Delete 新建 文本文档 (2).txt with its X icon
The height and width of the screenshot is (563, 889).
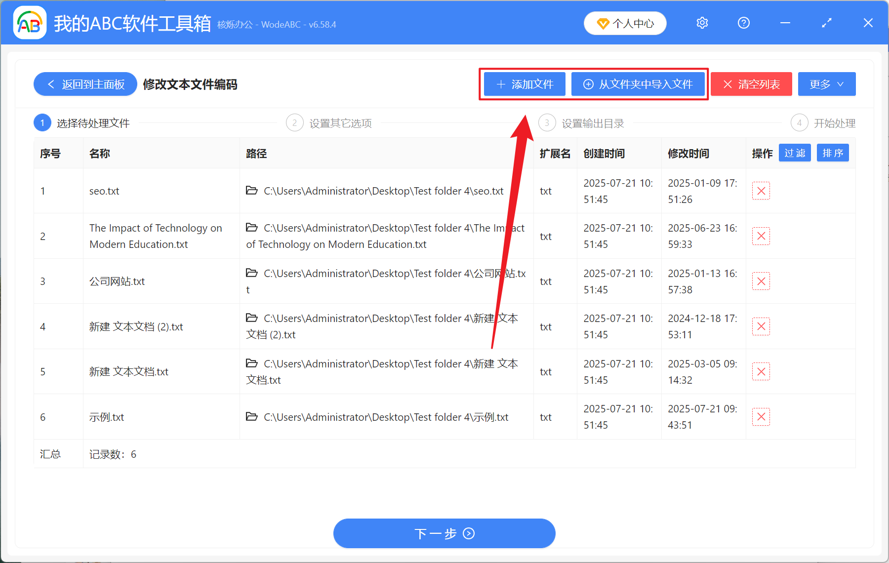tap(761, 326)
